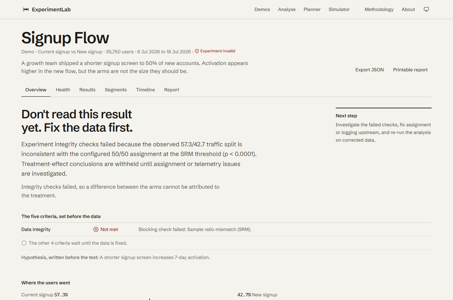453x300 pixels.
Task: Click the Current signup 57.3% label
Action: coord(45,295)
